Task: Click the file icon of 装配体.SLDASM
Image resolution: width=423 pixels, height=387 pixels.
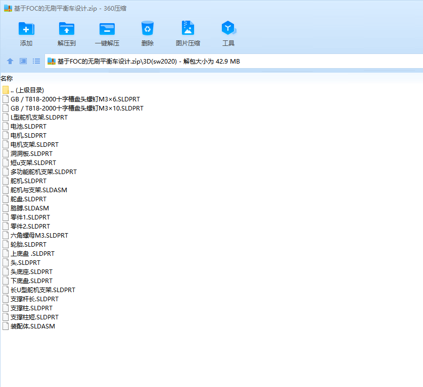Action: coord(6,326)
